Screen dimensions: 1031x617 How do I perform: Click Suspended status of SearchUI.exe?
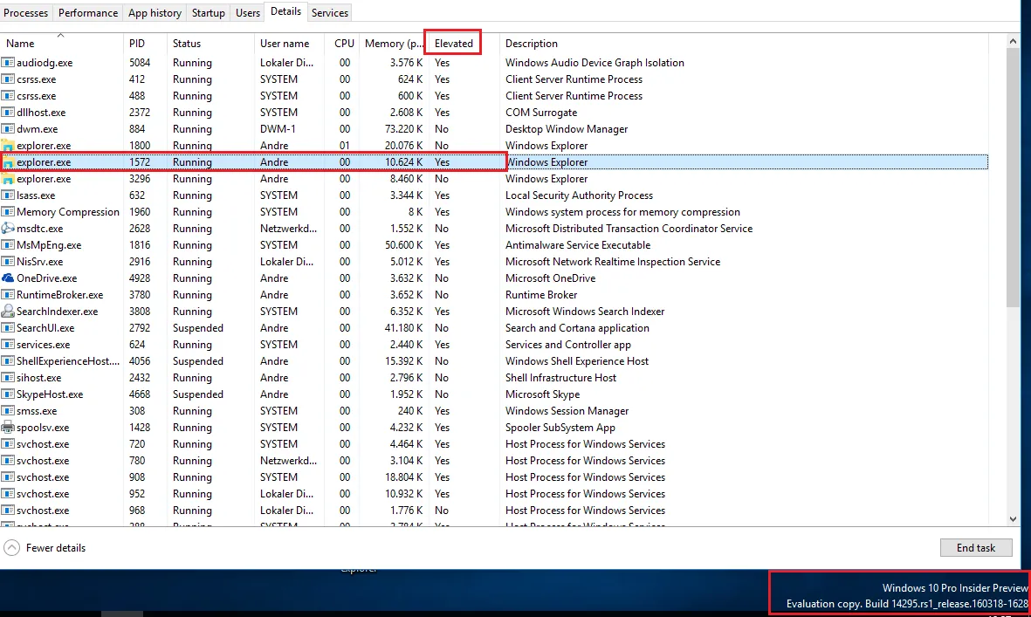click(x=198, y=328)
